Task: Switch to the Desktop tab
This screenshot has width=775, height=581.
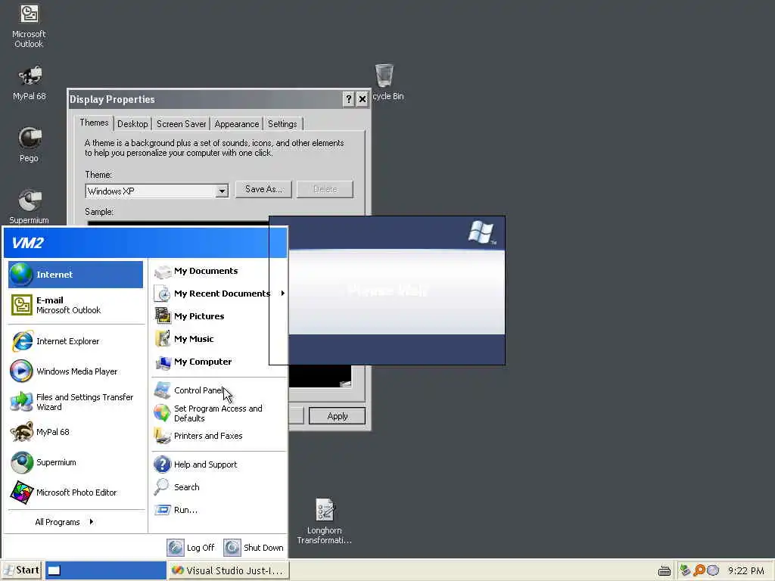Action: click(x=132, y=124)
